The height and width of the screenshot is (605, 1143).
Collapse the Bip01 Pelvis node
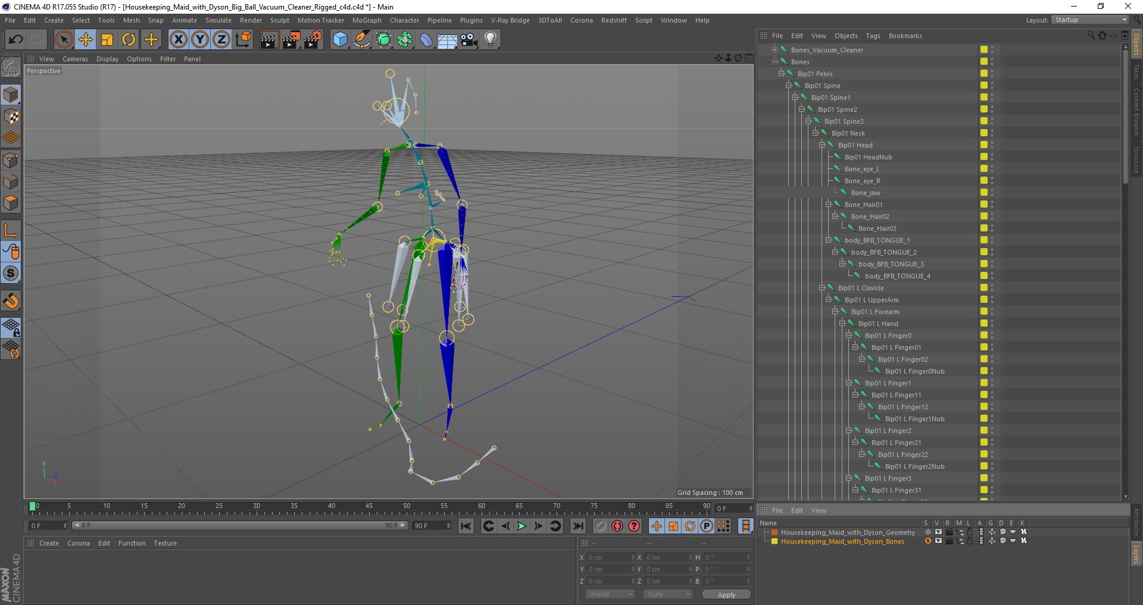[x=782, y=73]
